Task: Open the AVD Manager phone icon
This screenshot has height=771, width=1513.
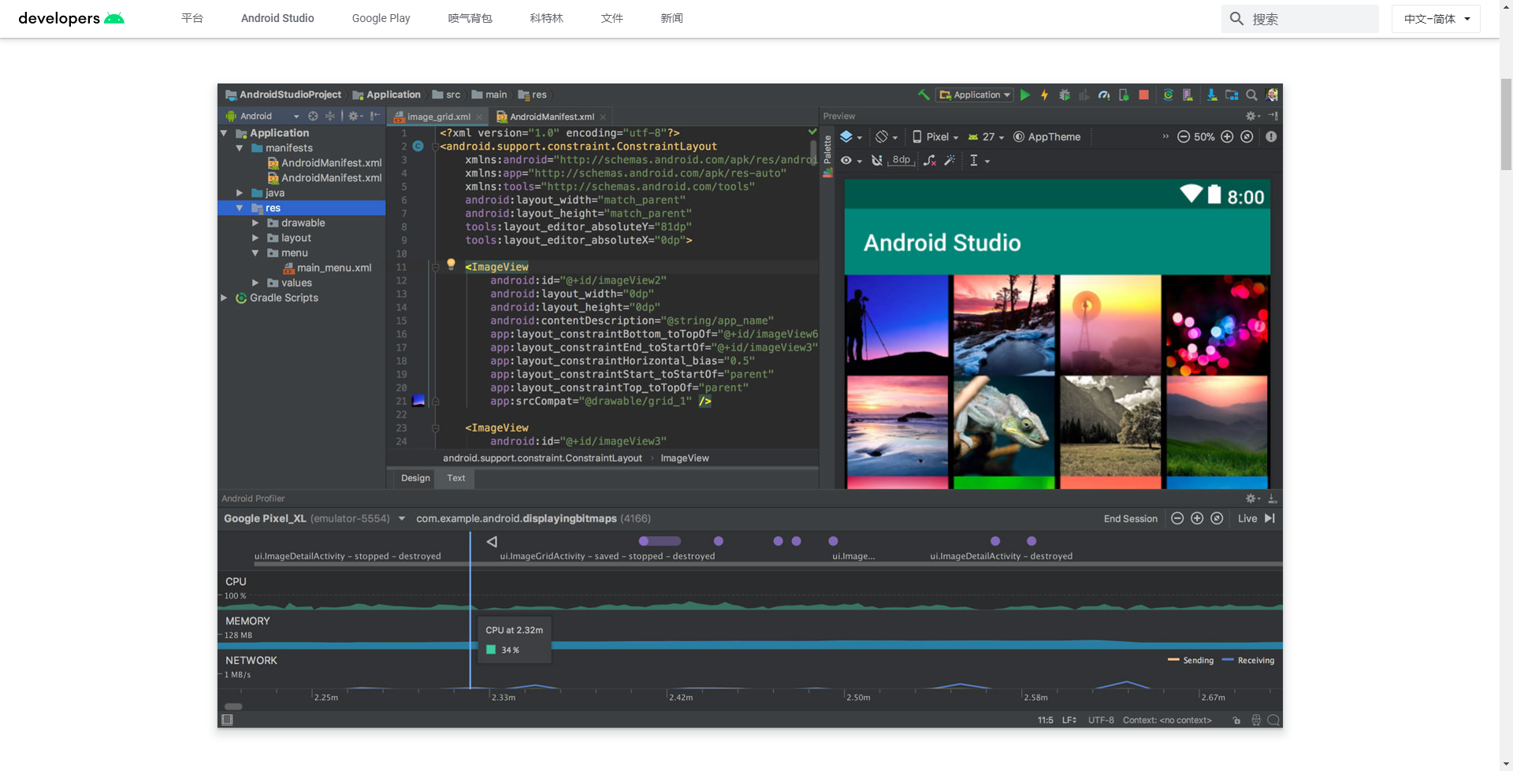Action: coord(1188,95)
